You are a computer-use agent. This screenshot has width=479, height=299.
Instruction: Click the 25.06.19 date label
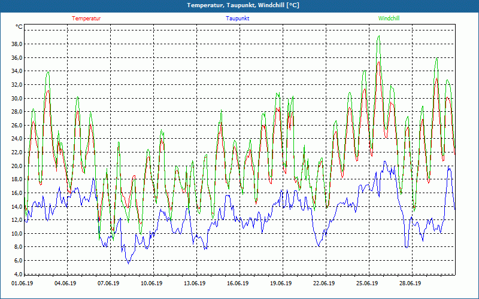367,283
